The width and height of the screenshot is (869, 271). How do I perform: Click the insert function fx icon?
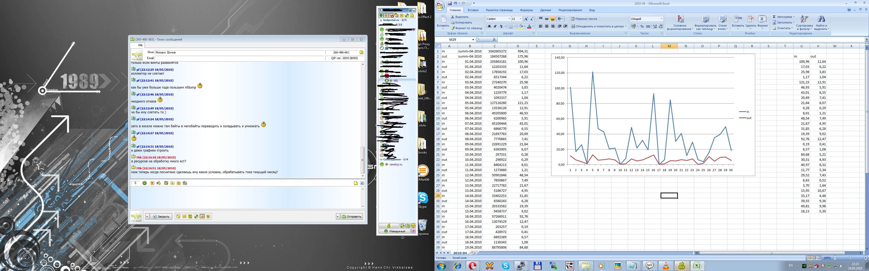(494, 40)
